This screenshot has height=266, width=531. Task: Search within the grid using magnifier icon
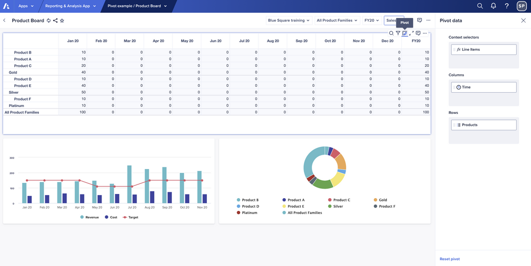(x=391, y=33)
